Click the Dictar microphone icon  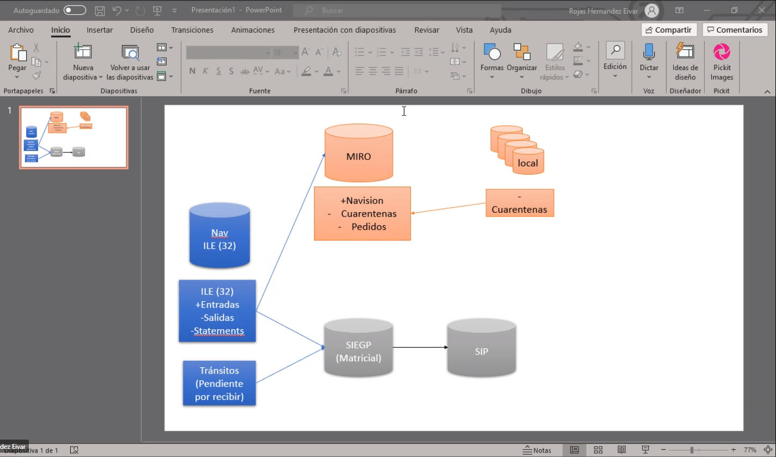(649, 52)
